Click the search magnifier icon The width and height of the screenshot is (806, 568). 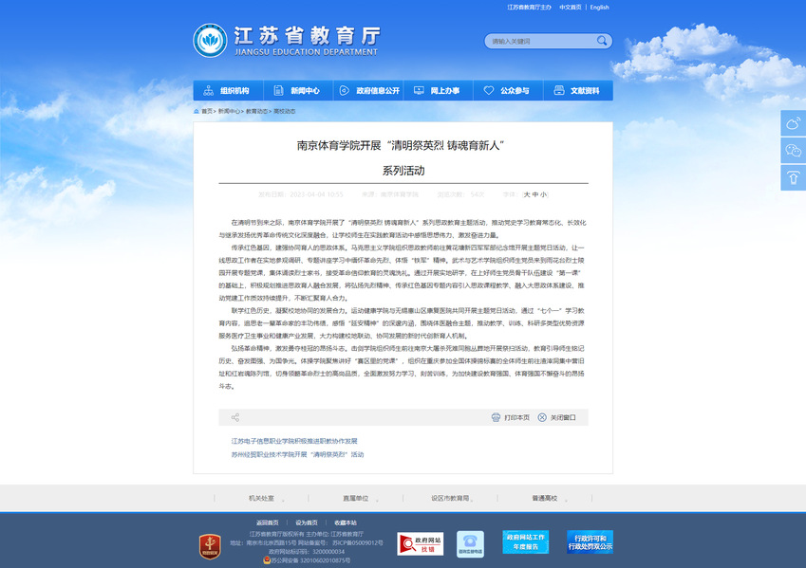(x=601, y=42)
